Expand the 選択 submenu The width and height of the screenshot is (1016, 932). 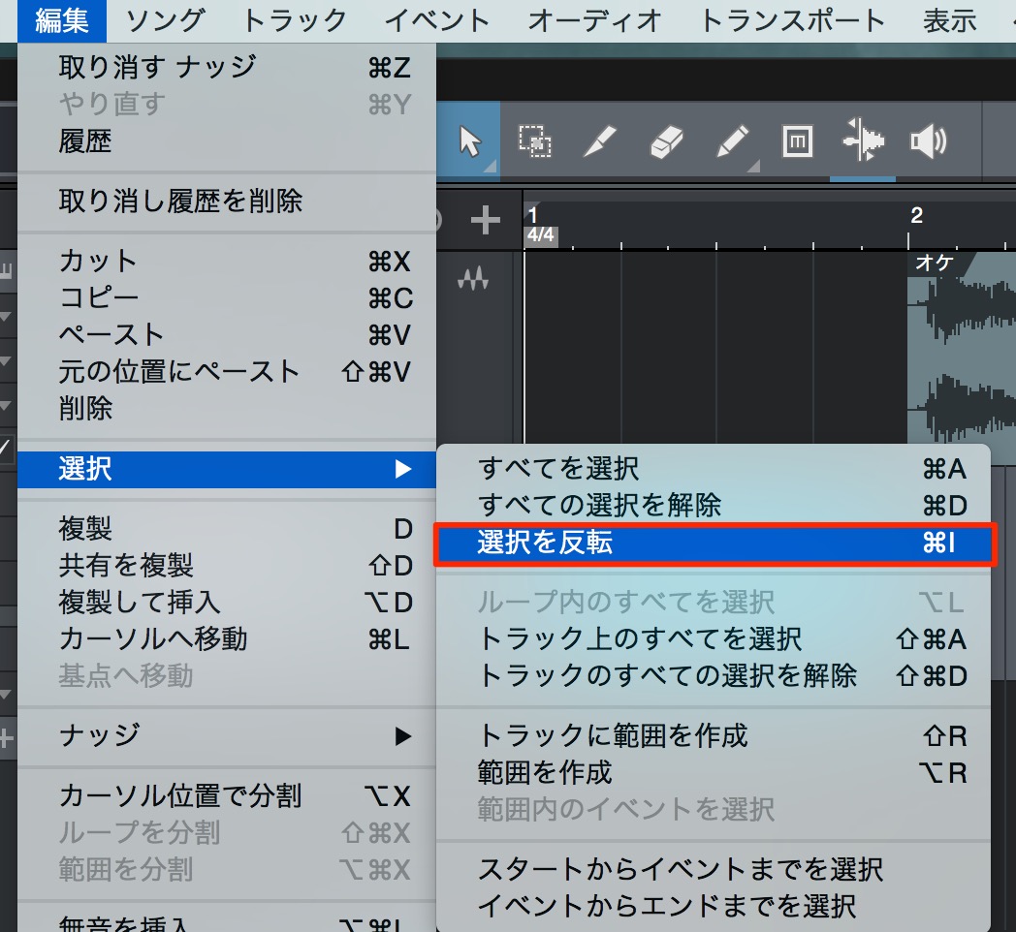[227, 469]
